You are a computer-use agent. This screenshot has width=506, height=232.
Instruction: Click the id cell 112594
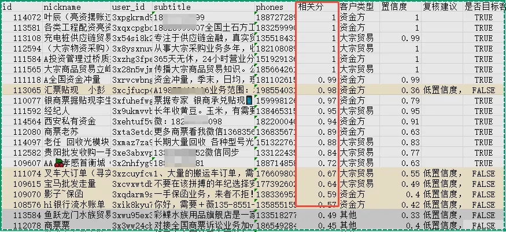(x=22, y=49)
